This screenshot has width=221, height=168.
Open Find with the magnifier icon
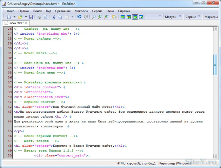(94, 17)
